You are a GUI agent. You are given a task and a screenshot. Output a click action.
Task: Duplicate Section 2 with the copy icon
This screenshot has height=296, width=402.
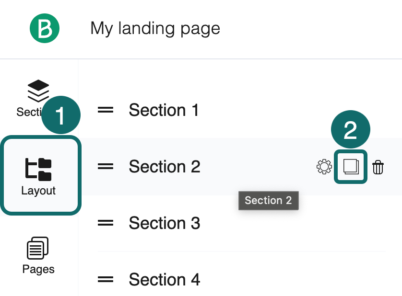click(x=351, y=167)
